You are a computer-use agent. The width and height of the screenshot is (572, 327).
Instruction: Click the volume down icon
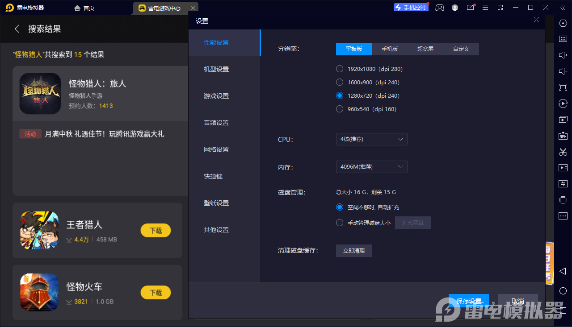coord(563,71)
